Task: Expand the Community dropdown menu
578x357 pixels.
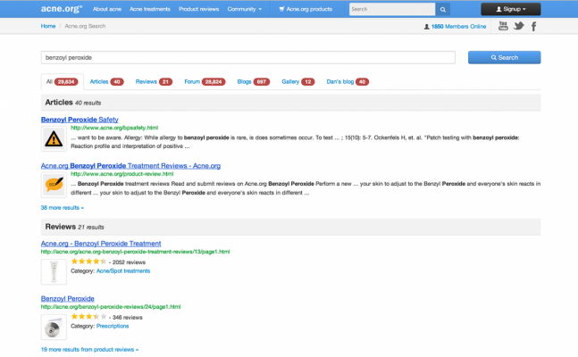Action: coord(245,9)
